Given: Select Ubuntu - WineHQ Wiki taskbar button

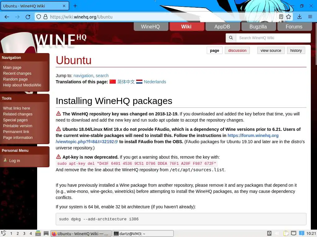Looking at the screenshot, I should point(81,234).
